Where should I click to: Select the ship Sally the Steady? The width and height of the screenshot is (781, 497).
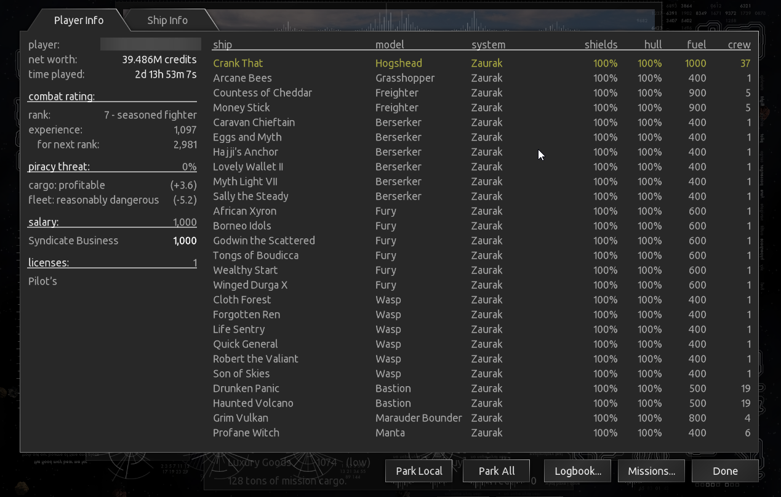[482, 196]
